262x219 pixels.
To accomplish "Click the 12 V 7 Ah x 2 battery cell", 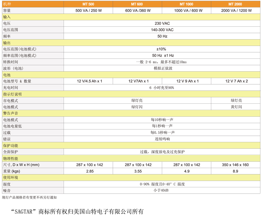I will click(236, 81).
